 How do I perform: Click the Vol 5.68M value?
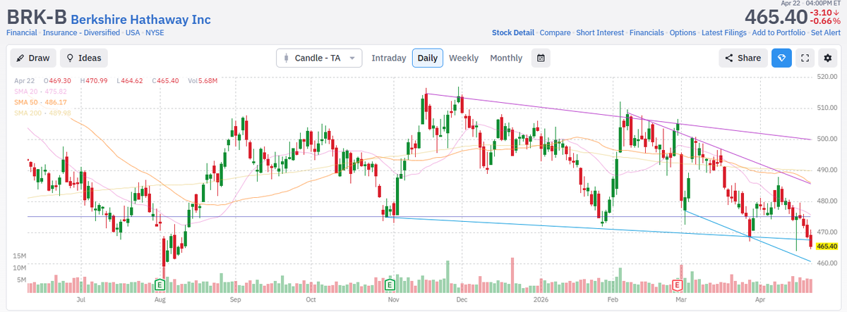pyautogui.click(x=203, y=82)
